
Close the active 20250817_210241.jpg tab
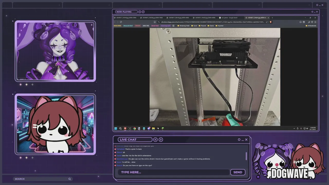coord(268,18)
